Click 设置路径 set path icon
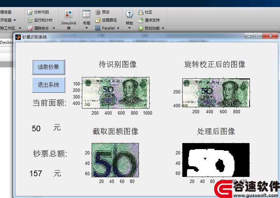280x198 pixels. click(98, 20)
